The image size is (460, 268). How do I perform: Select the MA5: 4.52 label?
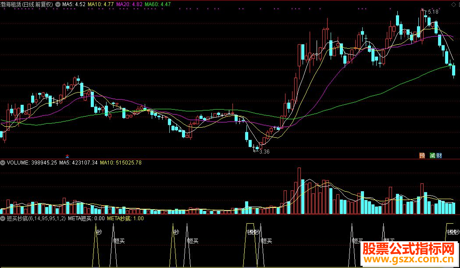click(x=74, y=4)
